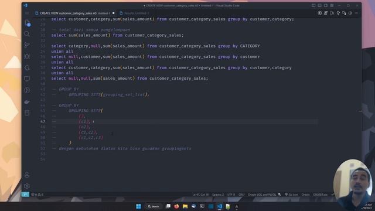Toggle Primary Side Bar layout icon in title bar
375x211 pixels.
[313, 5]
